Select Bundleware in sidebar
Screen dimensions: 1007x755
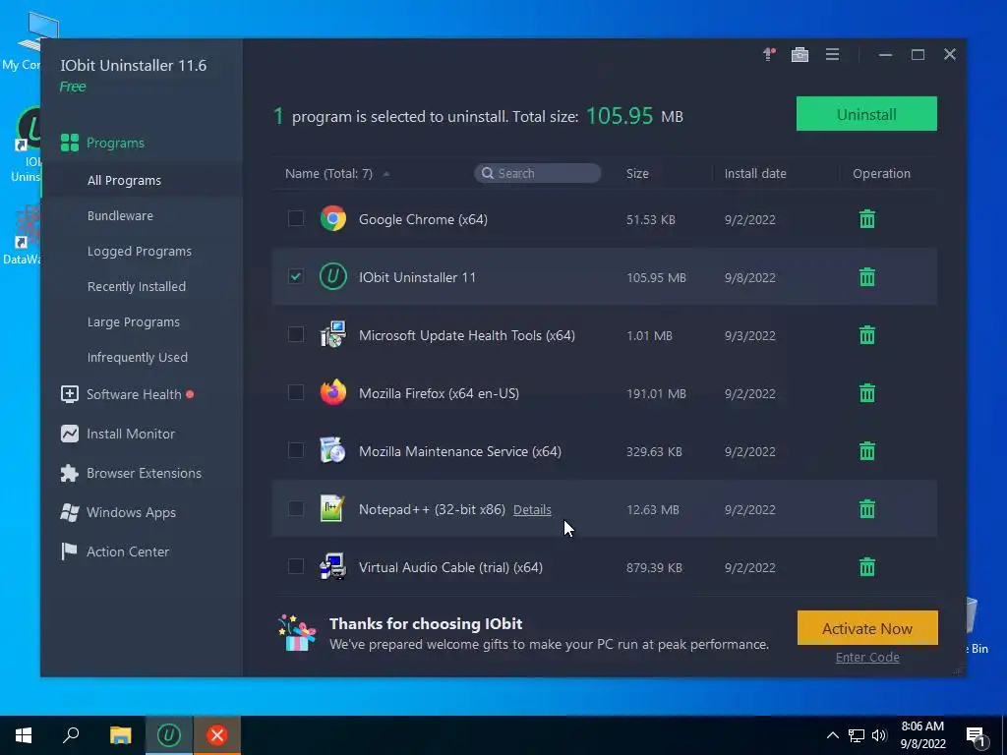coord(120,215)
